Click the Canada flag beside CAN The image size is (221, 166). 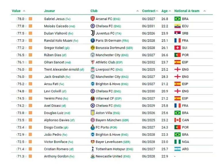(178, 120)
